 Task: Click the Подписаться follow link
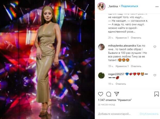click(129, 6)
